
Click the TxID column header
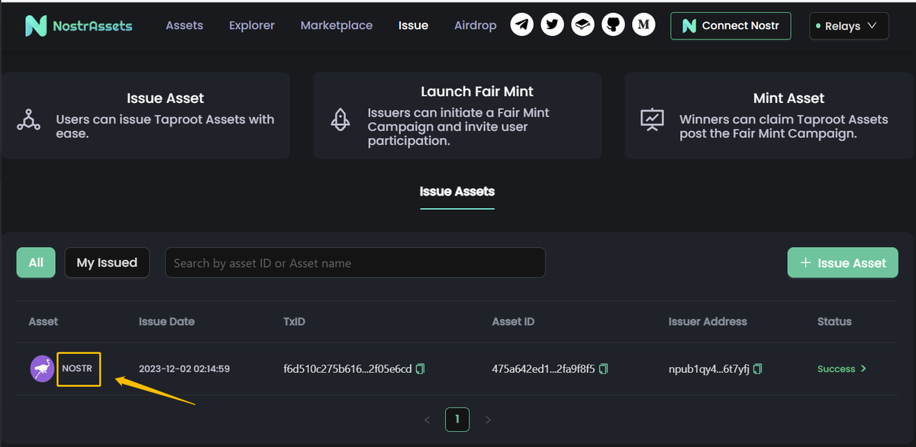coord(294,322)
